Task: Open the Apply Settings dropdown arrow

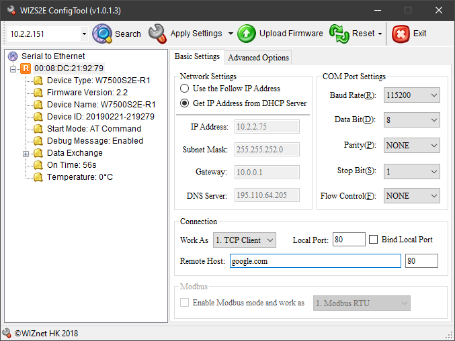Action: [x=231, y=34]
